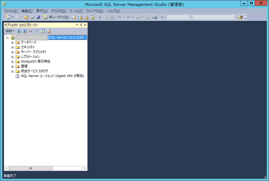Screen dimensions: 269x181
Task: Open the 接続 (Connect) dropdown
Action: coord(10,31)
